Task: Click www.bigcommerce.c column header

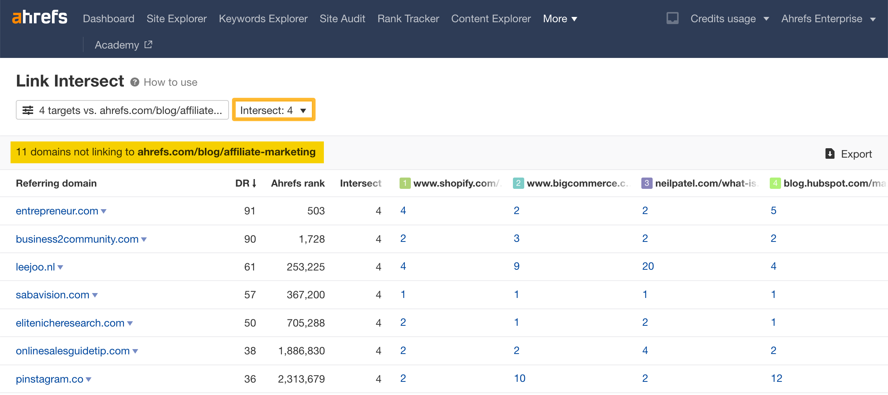Action: click(x=578, y=183)
